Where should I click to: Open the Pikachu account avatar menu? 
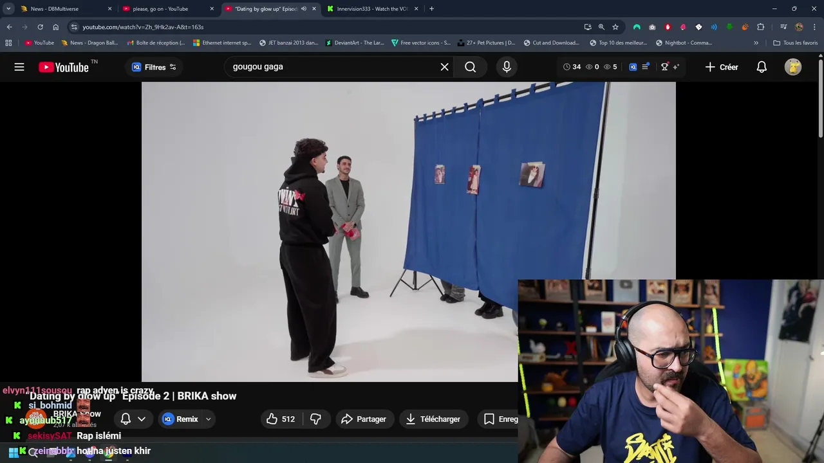(x=793, y=67)
